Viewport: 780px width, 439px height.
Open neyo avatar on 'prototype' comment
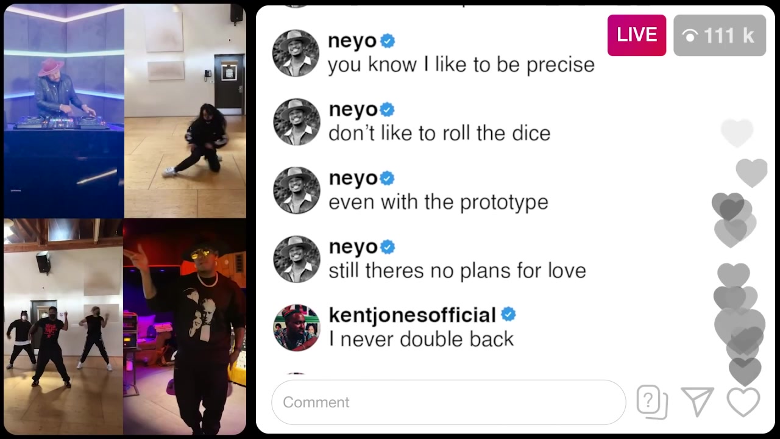tap(296, 190)
